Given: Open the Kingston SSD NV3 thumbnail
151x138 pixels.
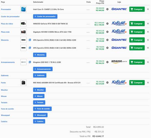Looking at the screenshot, I should click(24, 62).
